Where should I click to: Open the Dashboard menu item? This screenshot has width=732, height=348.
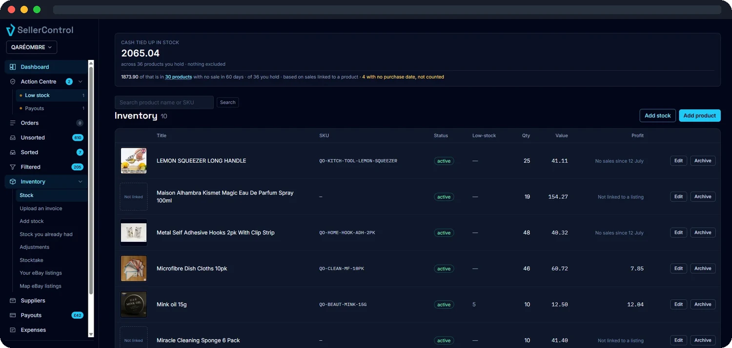pyautogui.click(x=46, y=67)
